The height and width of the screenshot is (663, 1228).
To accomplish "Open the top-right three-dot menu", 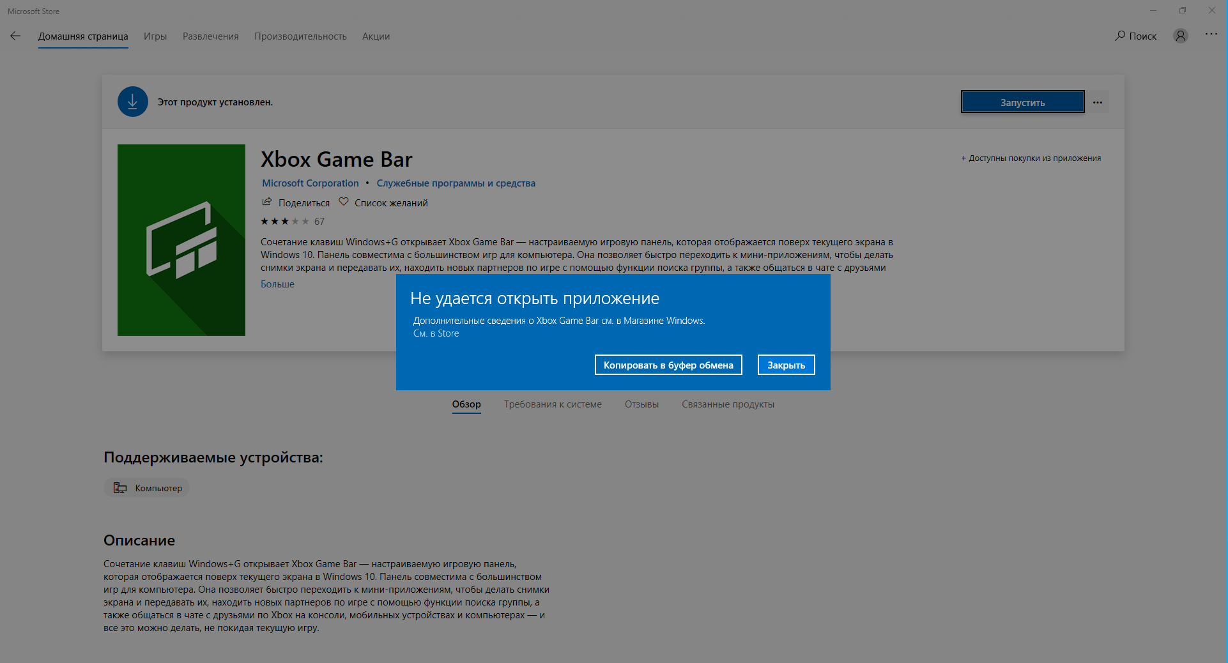I will pyautogui.click(x=1211, y=34).
